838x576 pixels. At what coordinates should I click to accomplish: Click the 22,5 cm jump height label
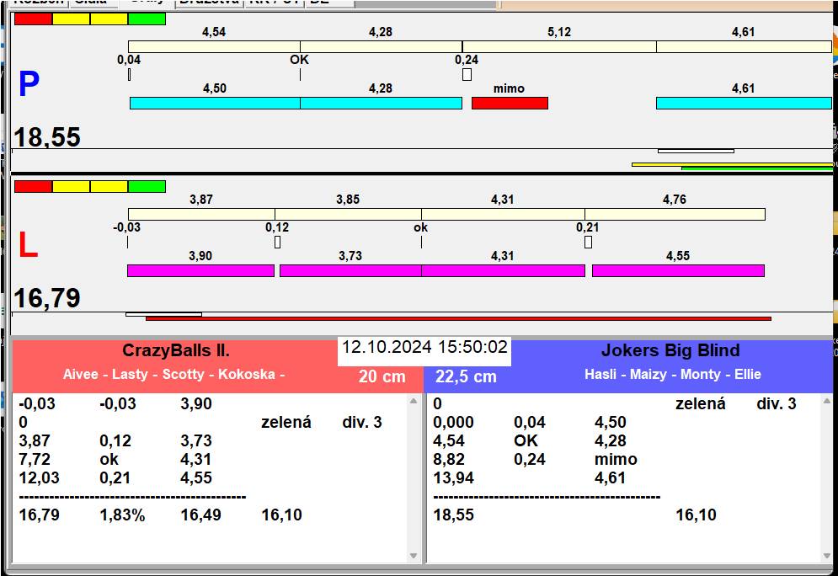pos(466,376)
